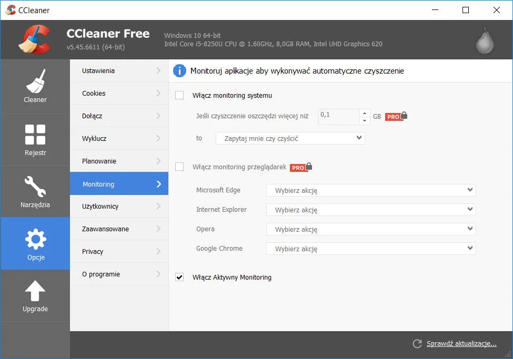Viewport: 513px width, 359px height.
Task: Open the Microsoft Edge action dropdown
Action: (371, 190)
